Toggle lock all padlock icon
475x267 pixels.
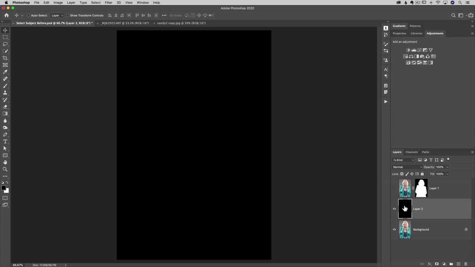click(422, 174)
